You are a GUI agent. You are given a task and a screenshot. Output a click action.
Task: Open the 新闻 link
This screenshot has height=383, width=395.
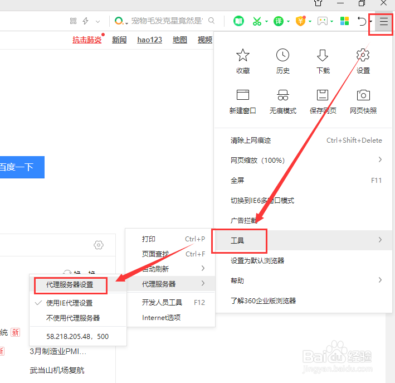[119, 40]
